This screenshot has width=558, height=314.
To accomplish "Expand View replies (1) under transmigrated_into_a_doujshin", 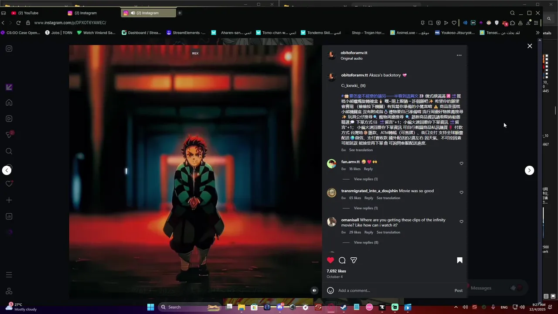I will [x=366, y=208].
